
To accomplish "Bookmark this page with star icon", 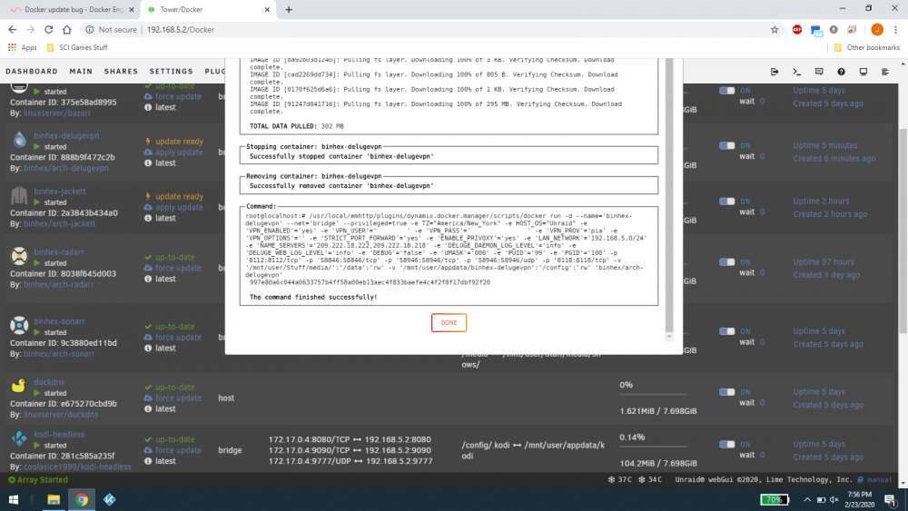I will coord(775,30).
